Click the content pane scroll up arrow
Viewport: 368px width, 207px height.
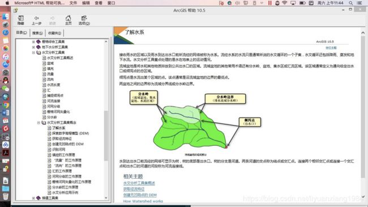[363, 33]
